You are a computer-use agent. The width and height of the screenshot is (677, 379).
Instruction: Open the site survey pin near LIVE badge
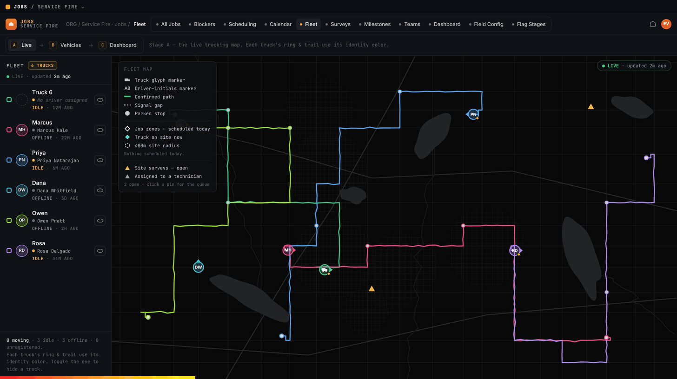(x=591, y=106)
